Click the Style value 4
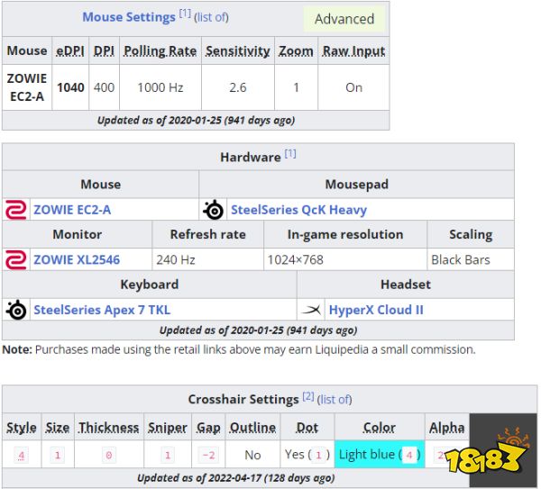541x489 pixels. [22, 455]
